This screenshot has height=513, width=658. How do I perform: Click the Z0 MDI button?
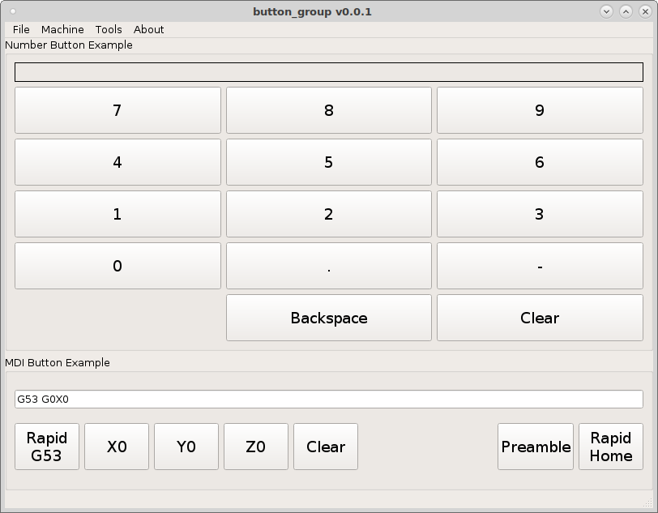pyautogui.click(x=256, y=447)
